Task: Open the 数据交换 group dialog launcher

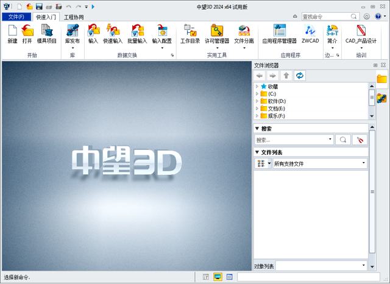Action: coord(172,55)
